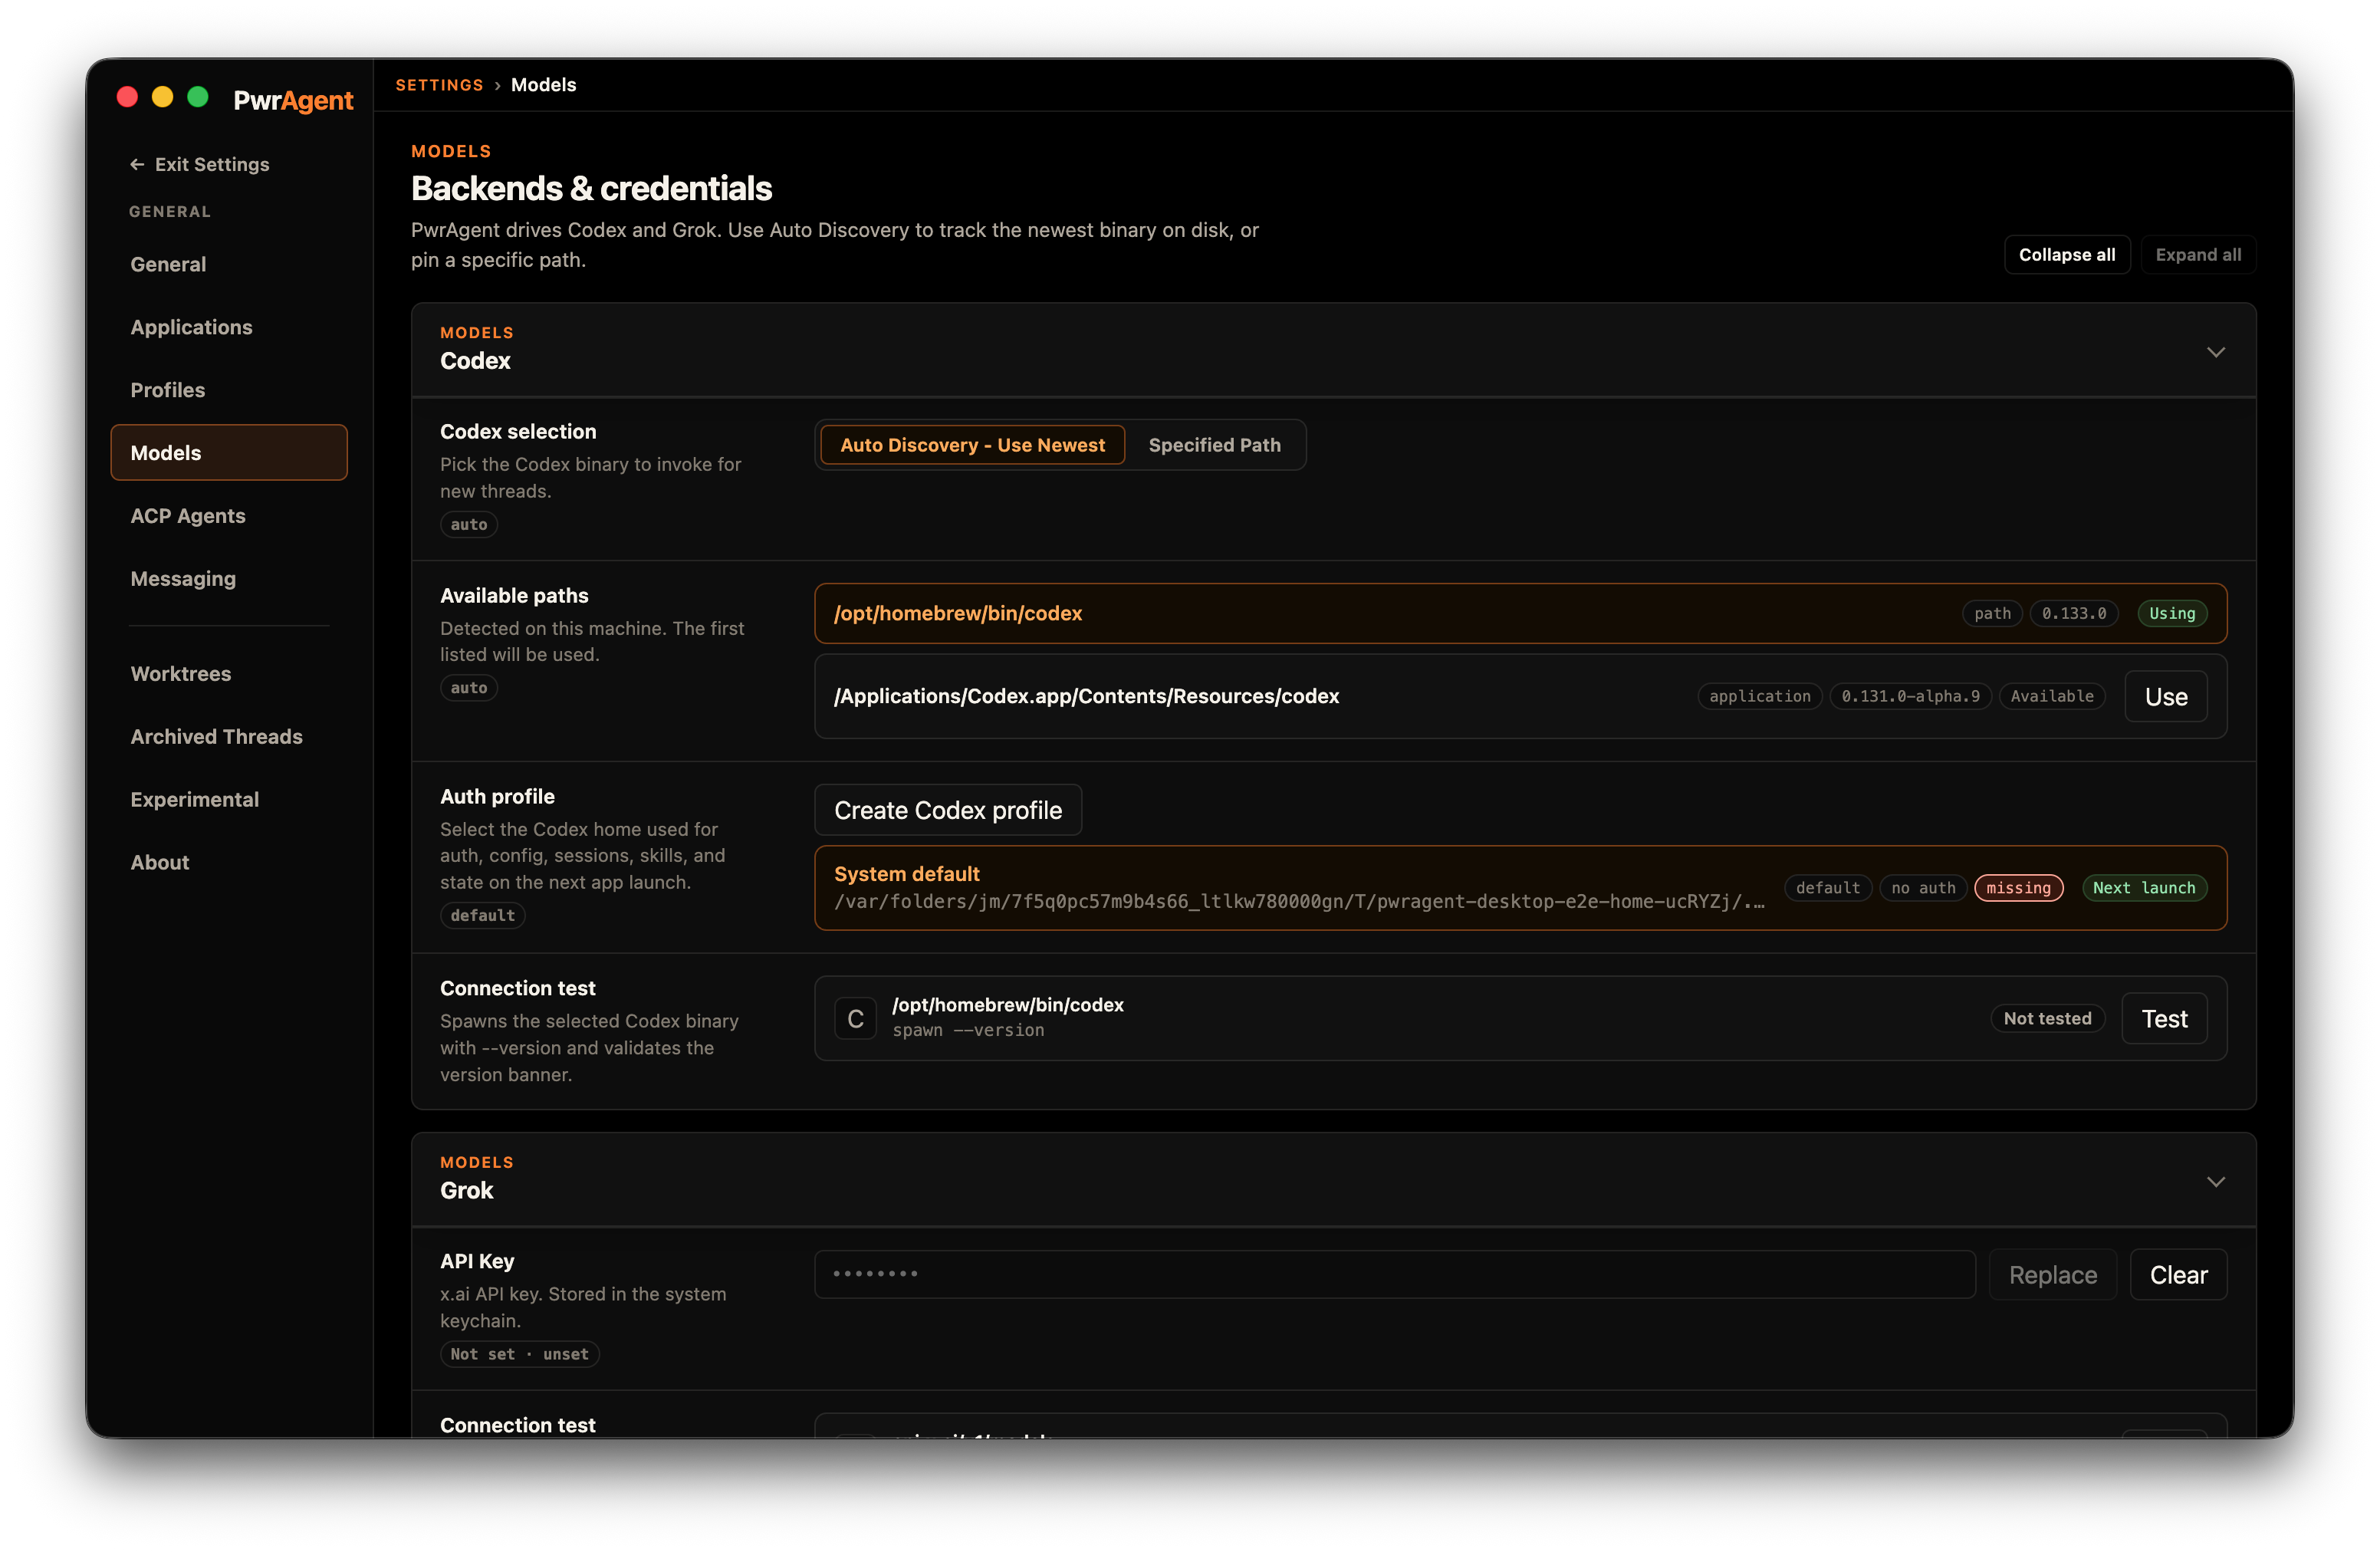
Task: Click the 'path' badge on homebrew row
Action: [1992, 614]
